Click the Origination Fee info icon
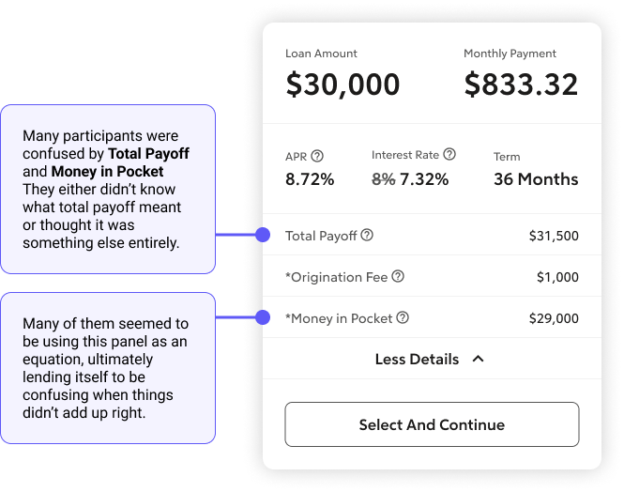624x492 pixels. tap(398, 276)
